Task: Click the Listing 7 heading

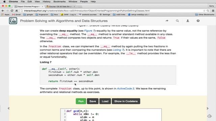Action: pos(46,62)
